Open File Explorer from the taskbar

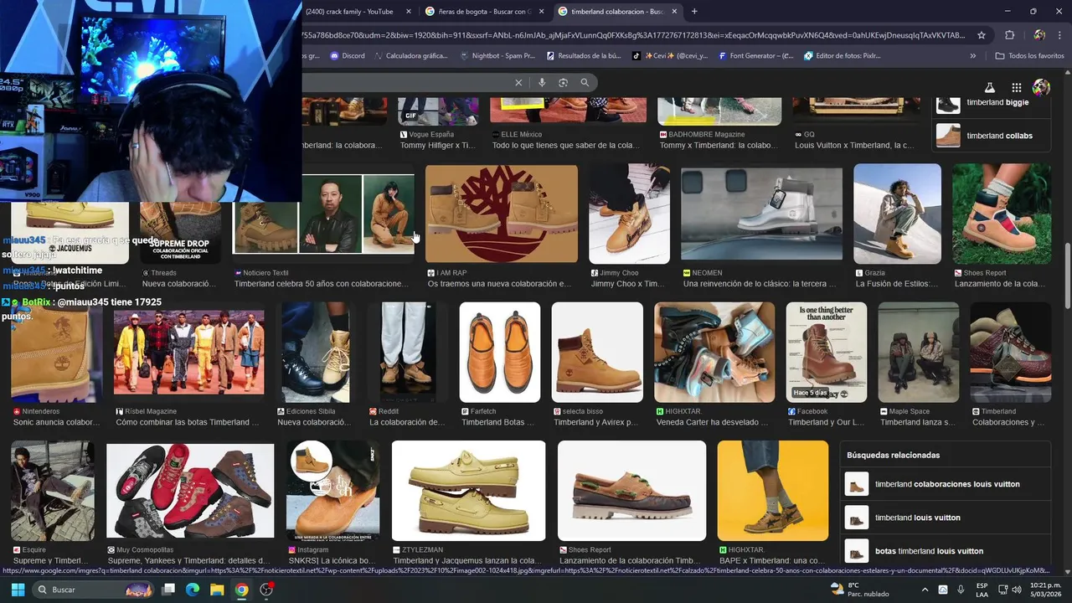[x=217, y=590]
